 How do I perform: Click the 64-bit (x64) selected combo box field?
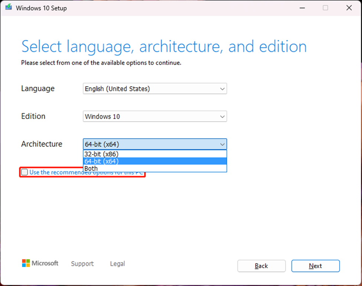pyautogui.click(x=155, y=144)
